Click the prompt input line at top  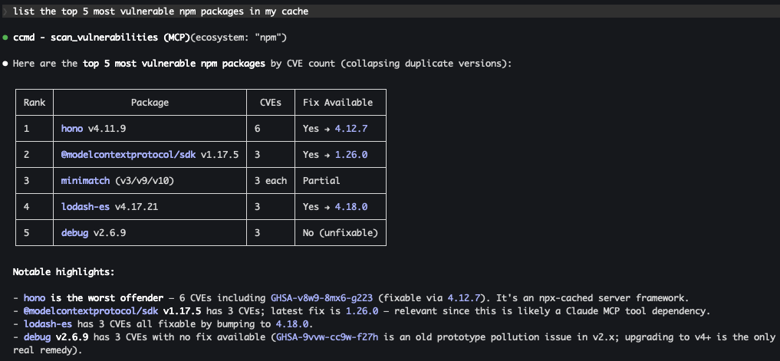click(390, 11)
